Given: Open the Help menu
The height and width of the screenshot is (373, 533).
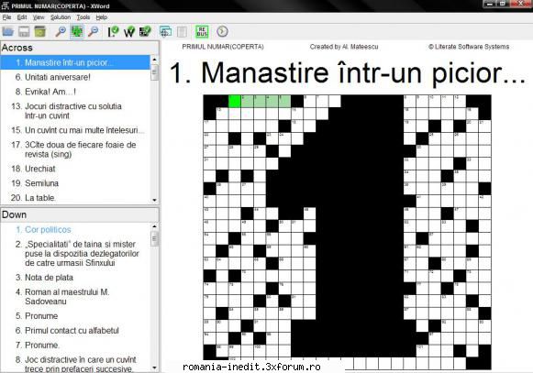Looking at the screenshot, I should tap(101, 17).
